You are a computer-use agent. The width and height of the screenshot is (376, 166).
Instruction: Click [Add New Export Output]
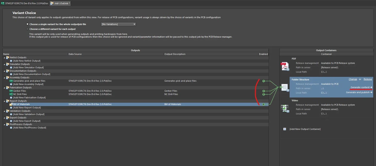(x=27, y=121)
